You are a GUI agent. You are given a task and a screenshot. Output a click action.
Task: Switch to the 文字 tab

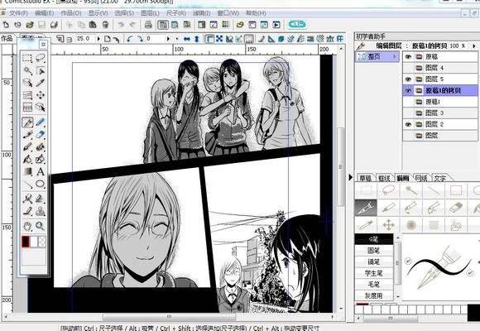coord(439,178)
